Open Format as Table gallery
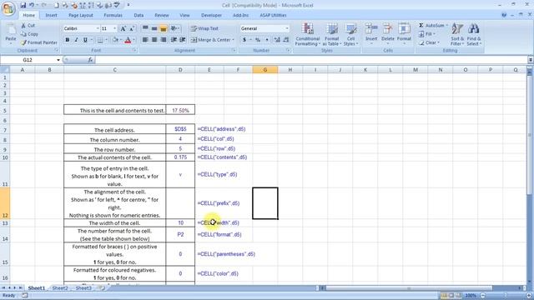Viewport: 534px width, 300px height. pyautogui.click(x=331, y=34)
